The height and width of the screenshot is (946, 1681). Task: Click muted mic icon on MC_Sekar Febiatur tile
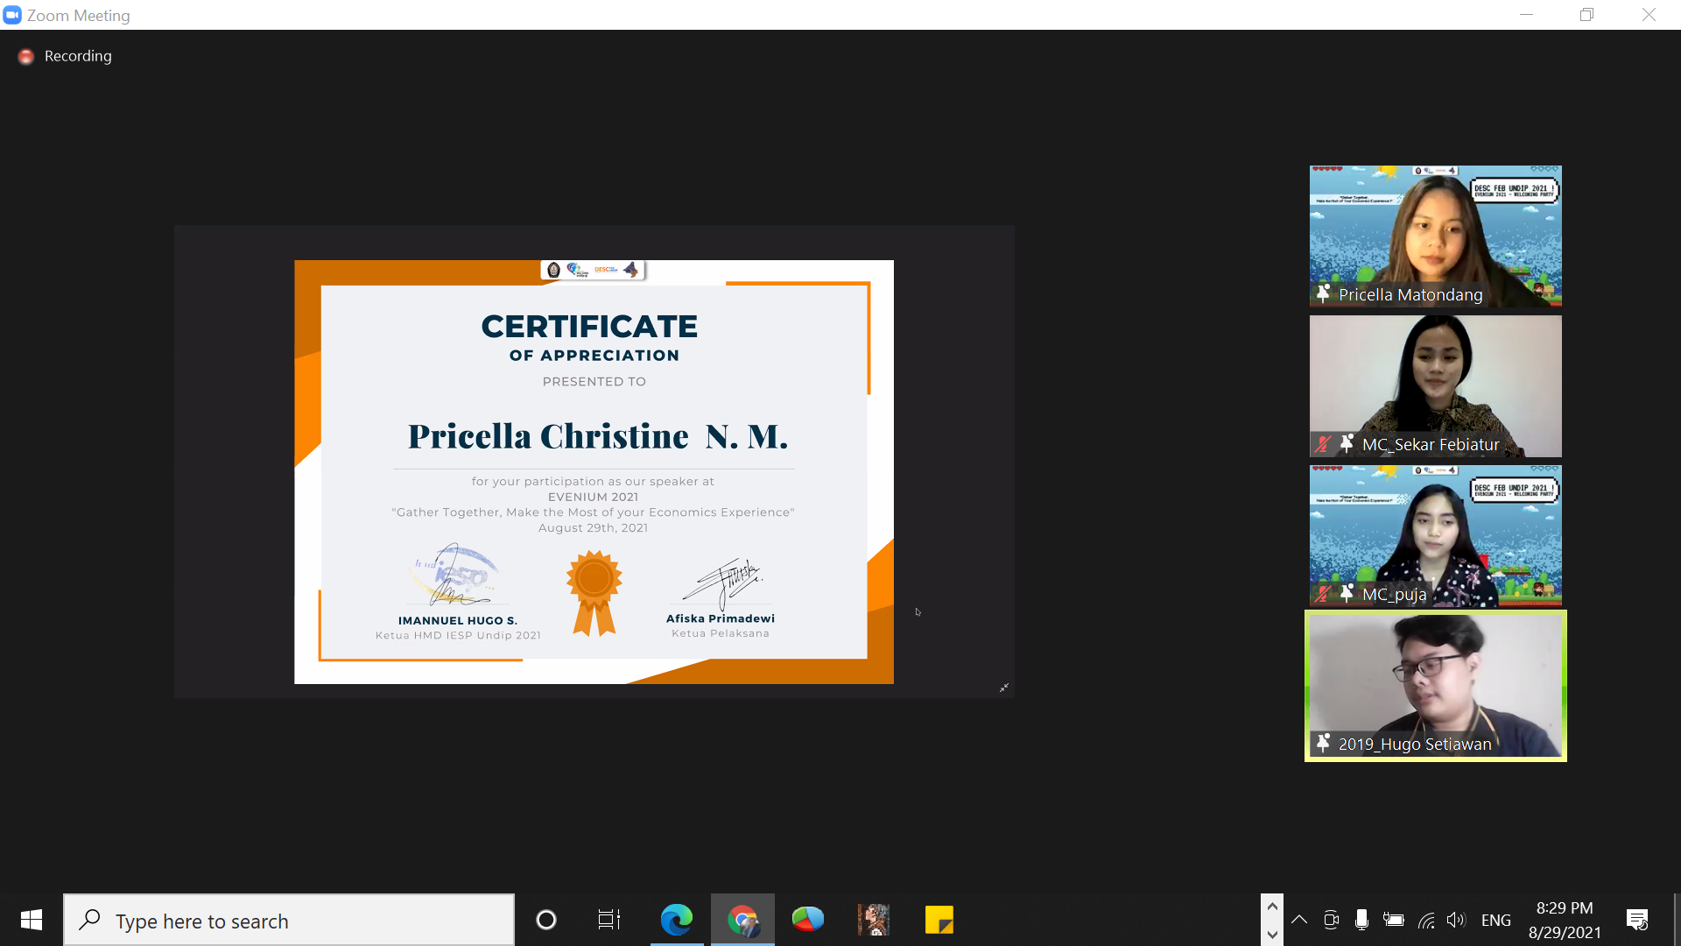point(1323,444)
